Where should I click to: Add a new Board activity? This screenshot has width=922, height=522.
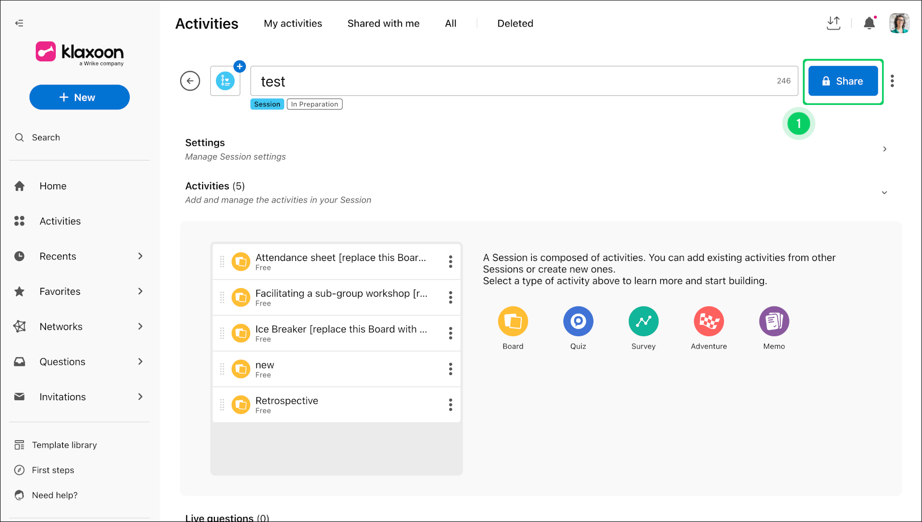point(513,321)
